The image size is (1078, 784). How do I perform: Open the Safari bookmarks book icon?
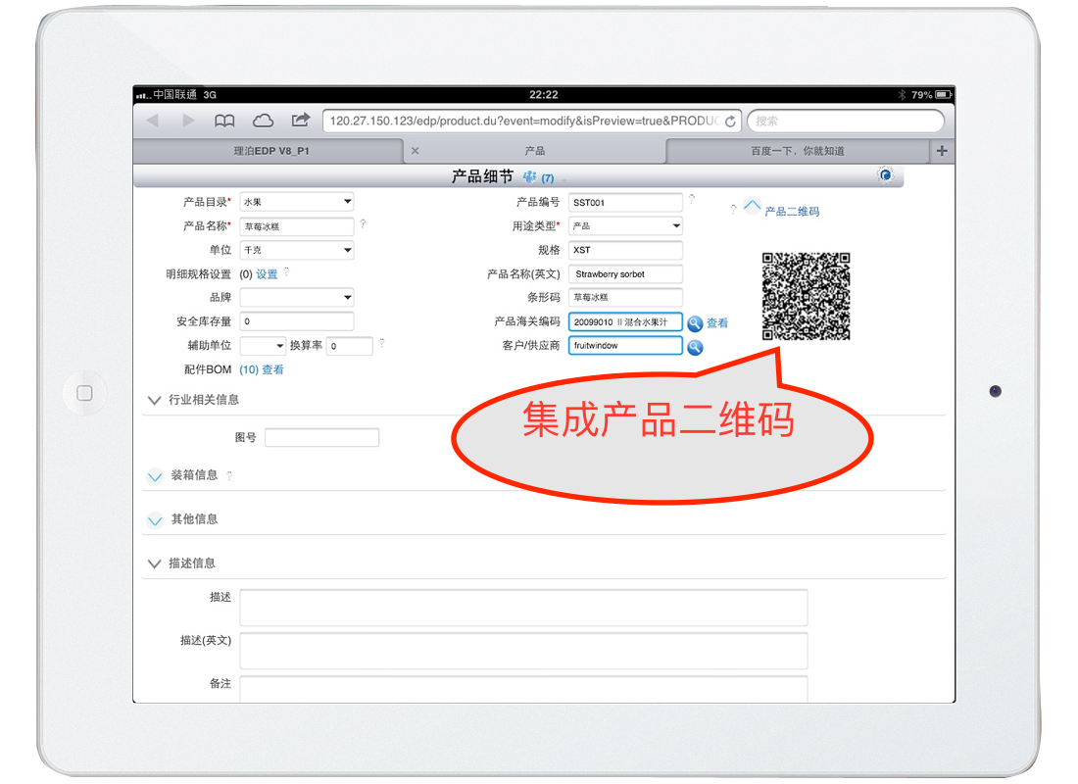pyautogui.click(x=224, y=121)
